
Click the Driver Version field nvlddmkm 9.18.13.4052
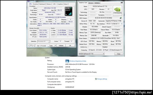pos(105,38)
